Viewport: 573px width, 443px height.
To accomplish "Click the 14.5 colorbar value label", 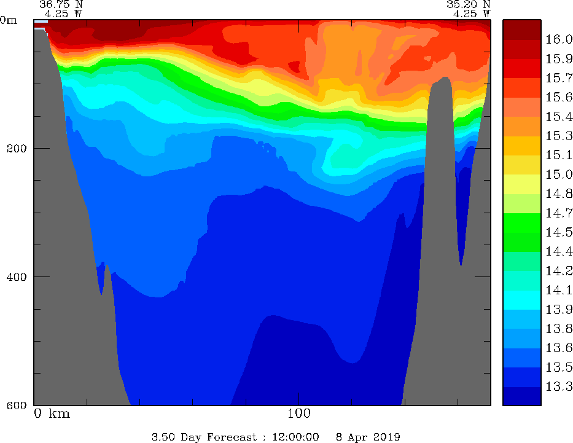I will [x=559, y=232].
